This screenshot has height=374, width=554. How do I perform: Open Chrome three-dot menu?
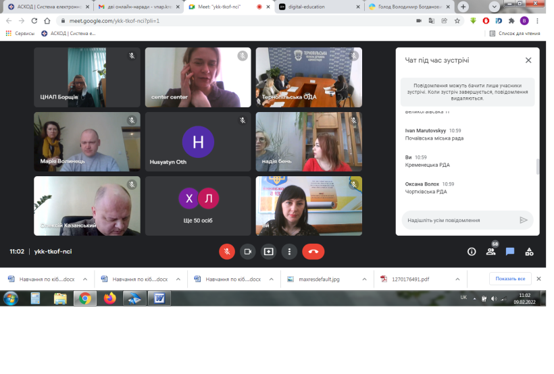click(537, 21)
